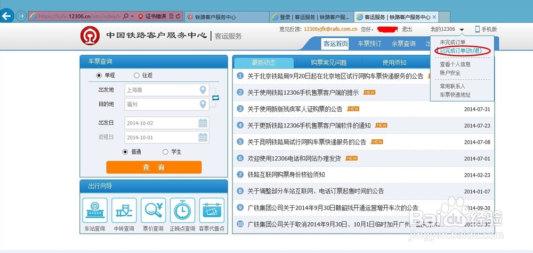
Task: Click the orange 查询 search button
Action: 154,167
